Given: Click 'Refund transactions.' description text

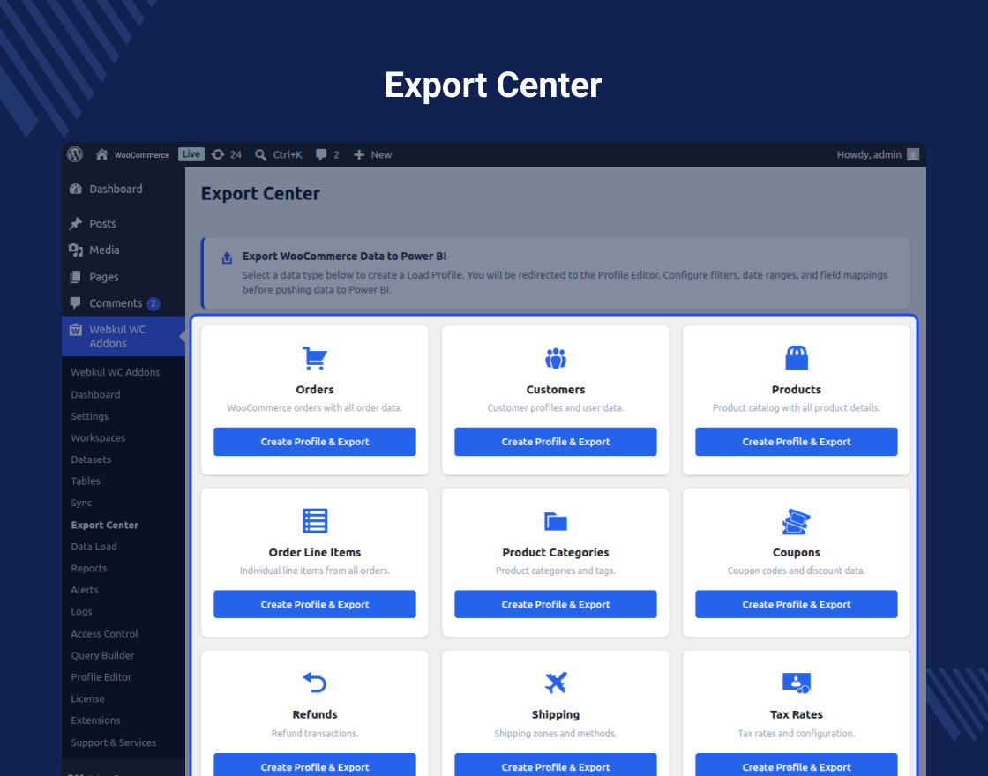Looking at the screenshot, I should [314, 733].
